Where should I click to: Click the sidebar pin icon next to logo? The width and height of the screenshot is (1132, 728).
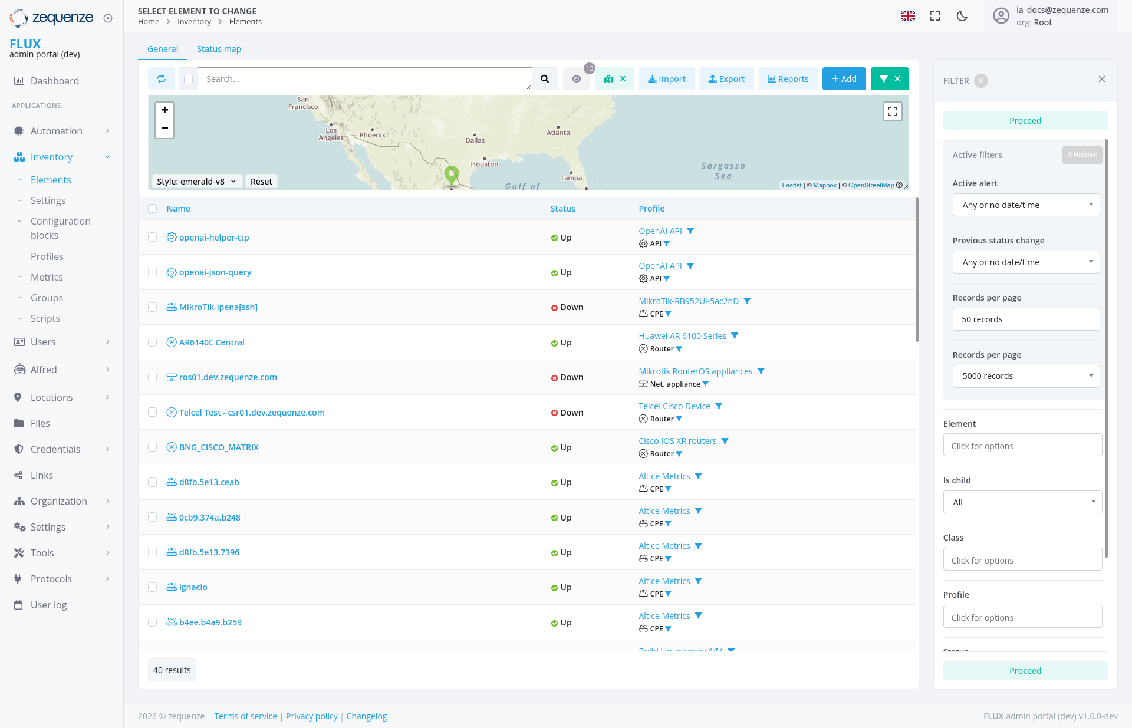(x=108, y=18)
